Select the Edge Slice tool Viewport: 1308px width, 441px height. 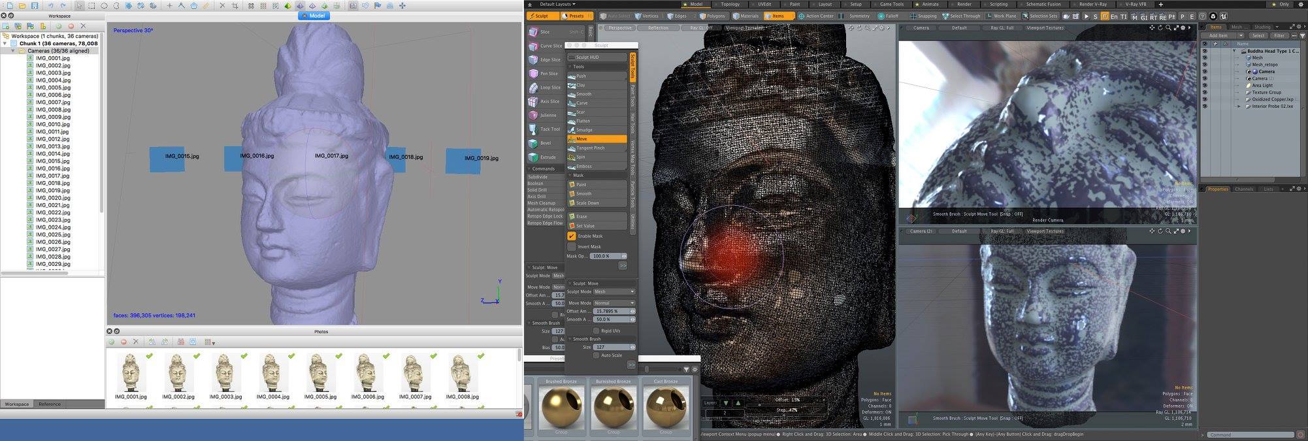(x=546, y=59)
